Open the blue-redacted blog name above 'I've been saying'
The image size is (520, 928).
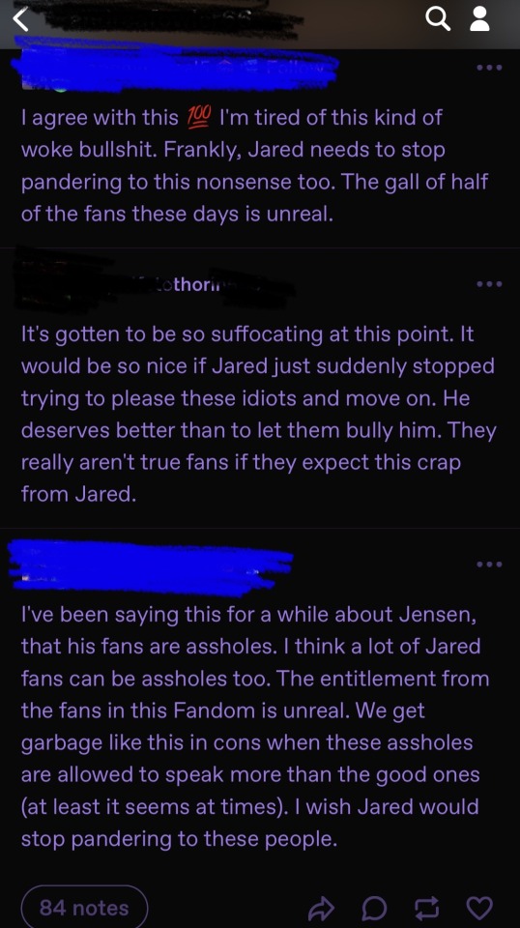coord(151,567)
